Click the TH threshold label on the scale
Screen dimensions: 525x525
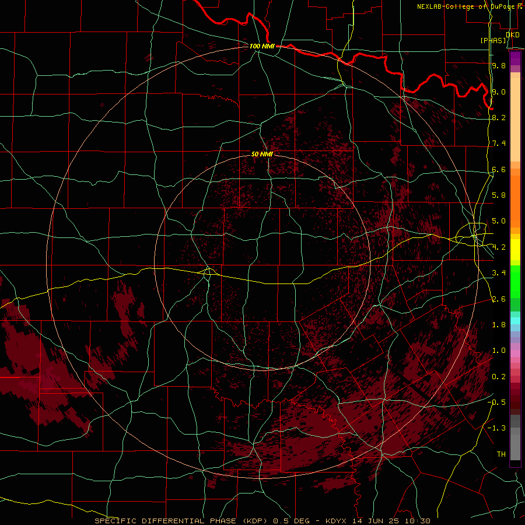501,454
